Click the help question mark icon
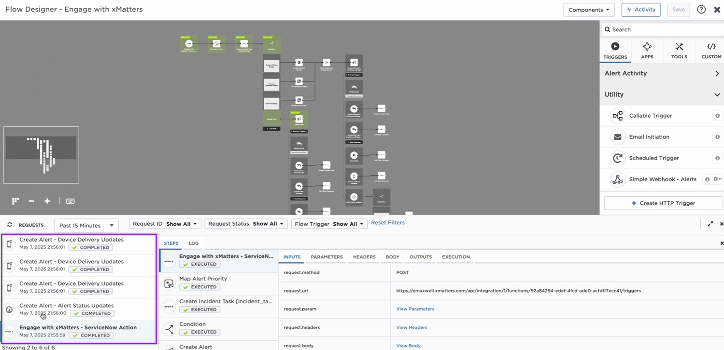The image size is (724, 350). pos(701,10)
